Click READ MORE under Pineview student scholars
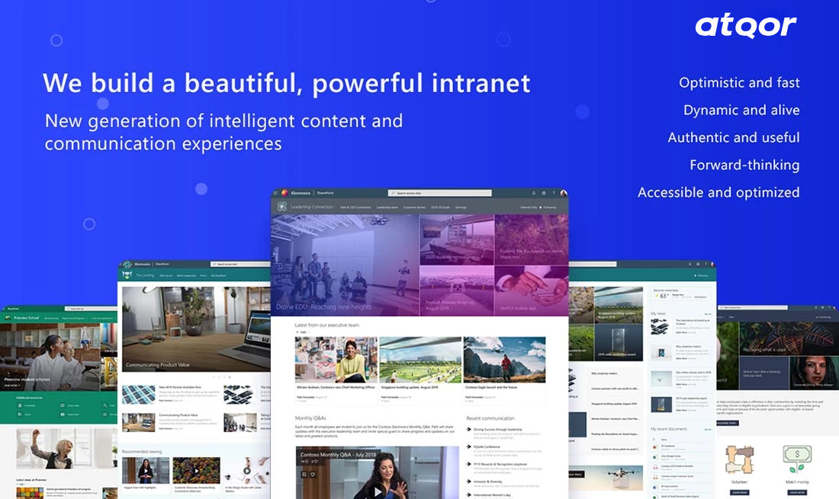 pyautogui.click(x=11, y=385)
